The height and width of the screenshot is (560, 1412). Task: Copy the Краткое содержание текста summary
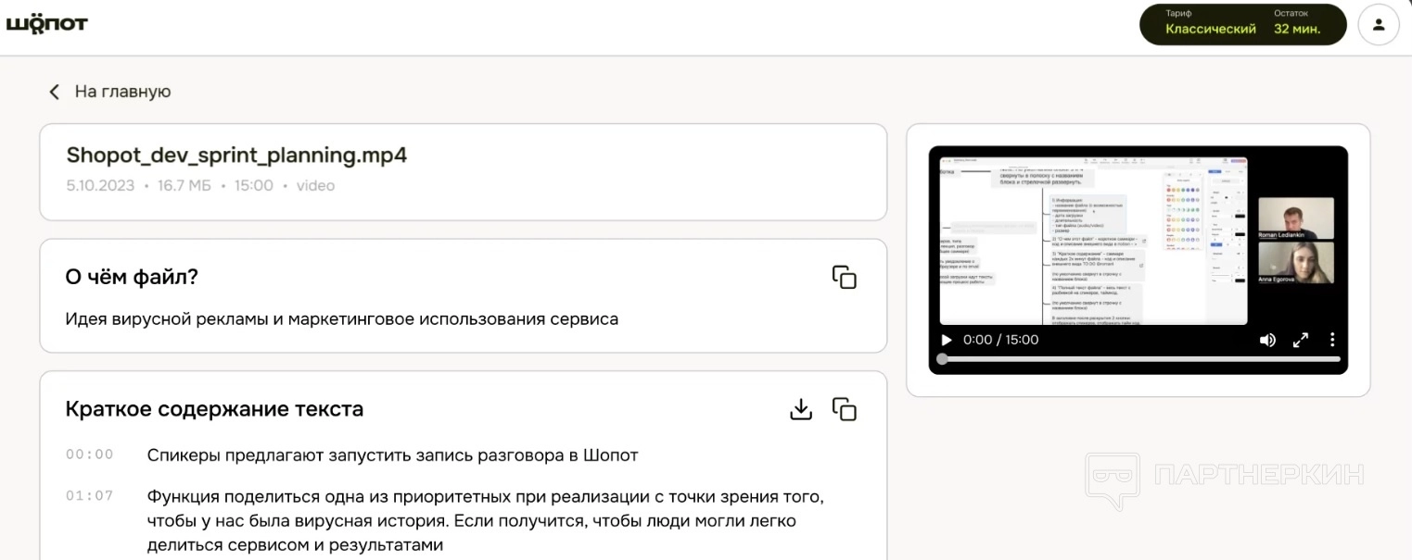pyautogui.click(x=844, y=409)
